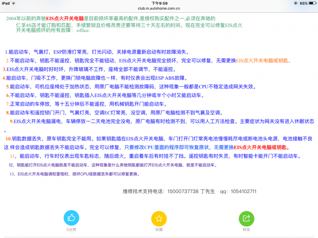The image size is (318, 238).
Task: Tap the QQ number 1054102711
Action: pyautogui.click(x=243, y=191)
